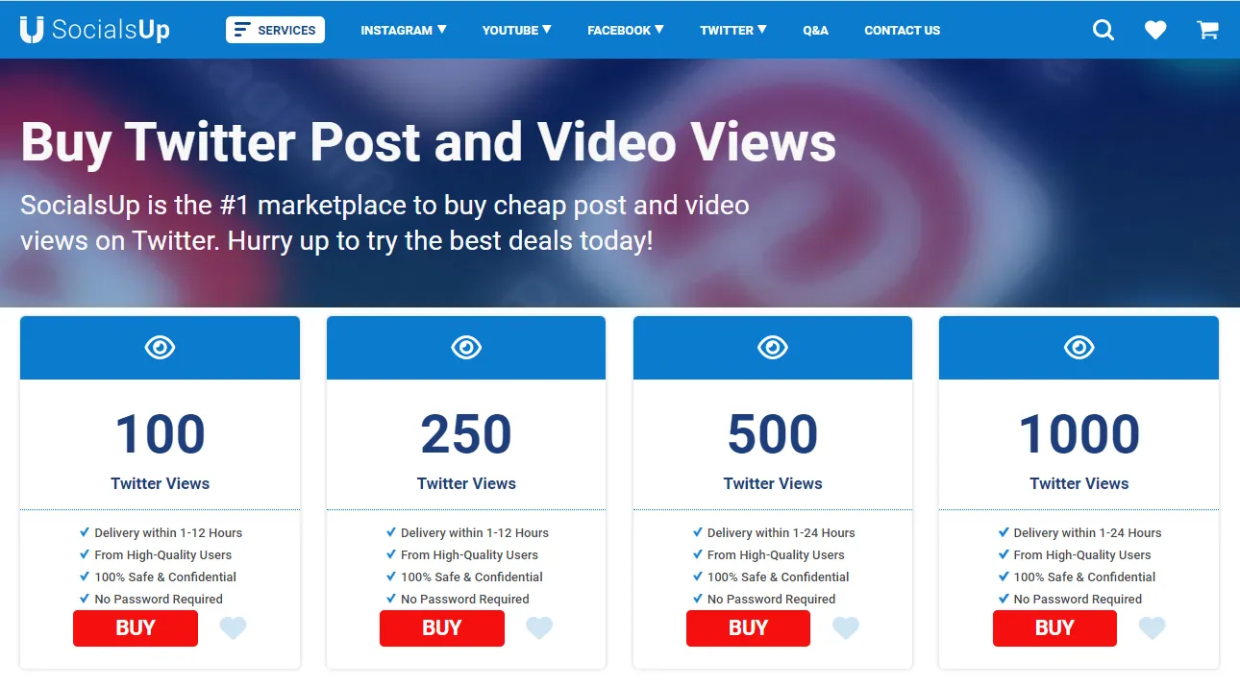Screen dimensions: 1240x687
Task: Click 'Delivery within 1-12 Hours' in 250 card
Action: point(475,532)
